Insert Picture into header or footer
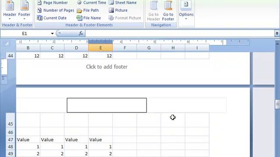Viewport: 280px width, 157px height. (x=118, y=10)
